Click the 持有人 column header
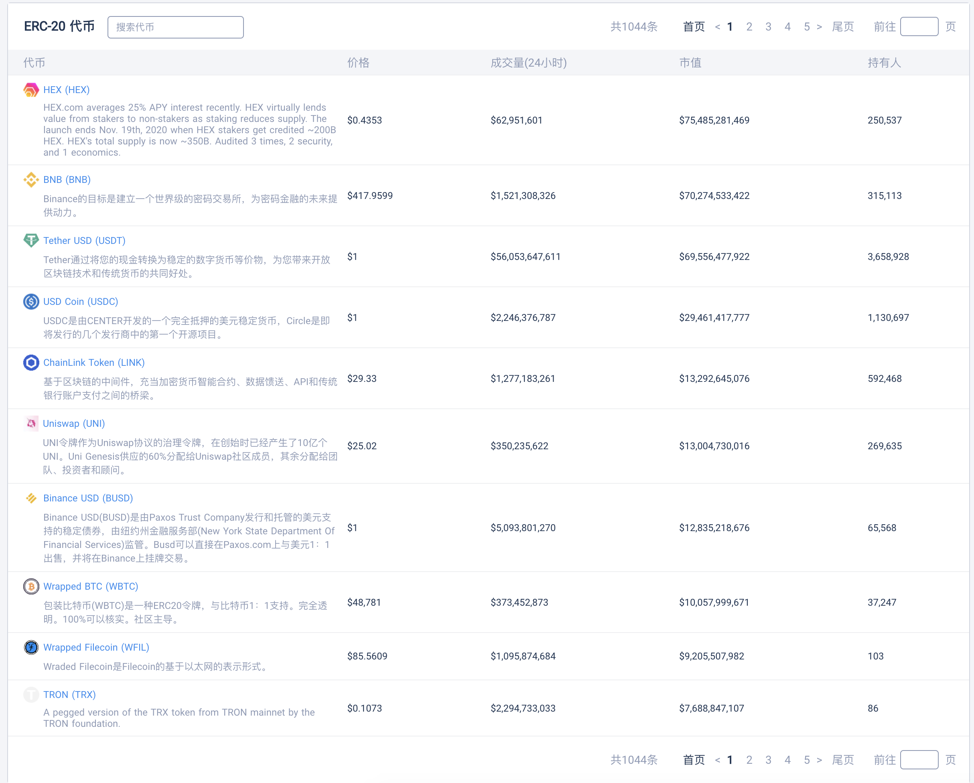 pos(885,62)
